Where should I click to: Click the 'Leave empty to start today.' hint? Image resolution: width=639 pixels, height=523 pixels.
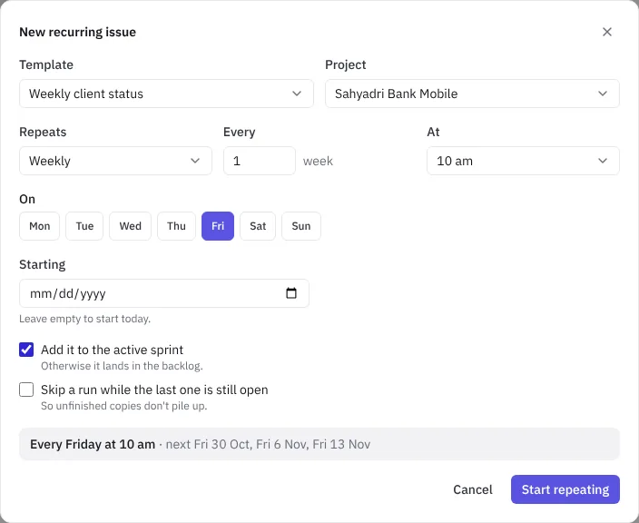click(84, 319)
